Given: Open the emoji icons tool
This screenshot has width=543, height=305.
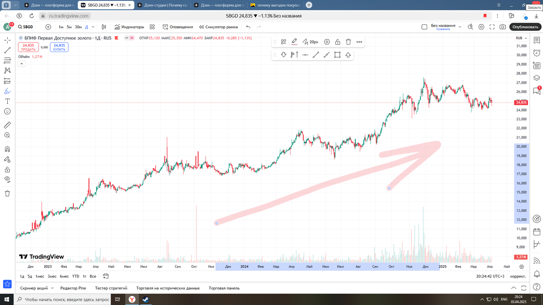Looking at the screenshot, I should [x=7, y=111].
